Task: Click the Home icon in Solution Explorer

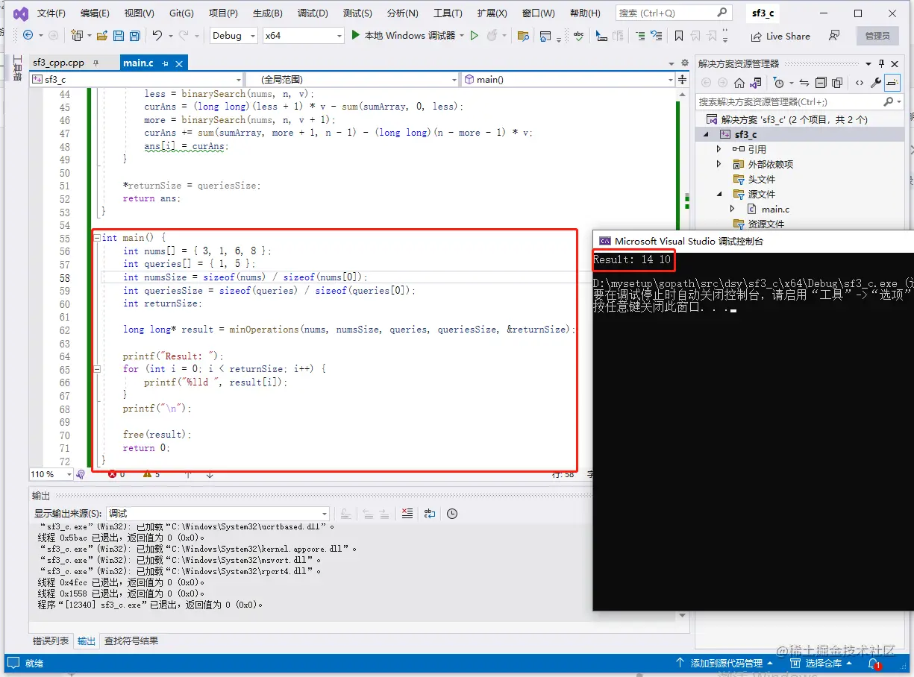Action: click(x=739, y=83)
